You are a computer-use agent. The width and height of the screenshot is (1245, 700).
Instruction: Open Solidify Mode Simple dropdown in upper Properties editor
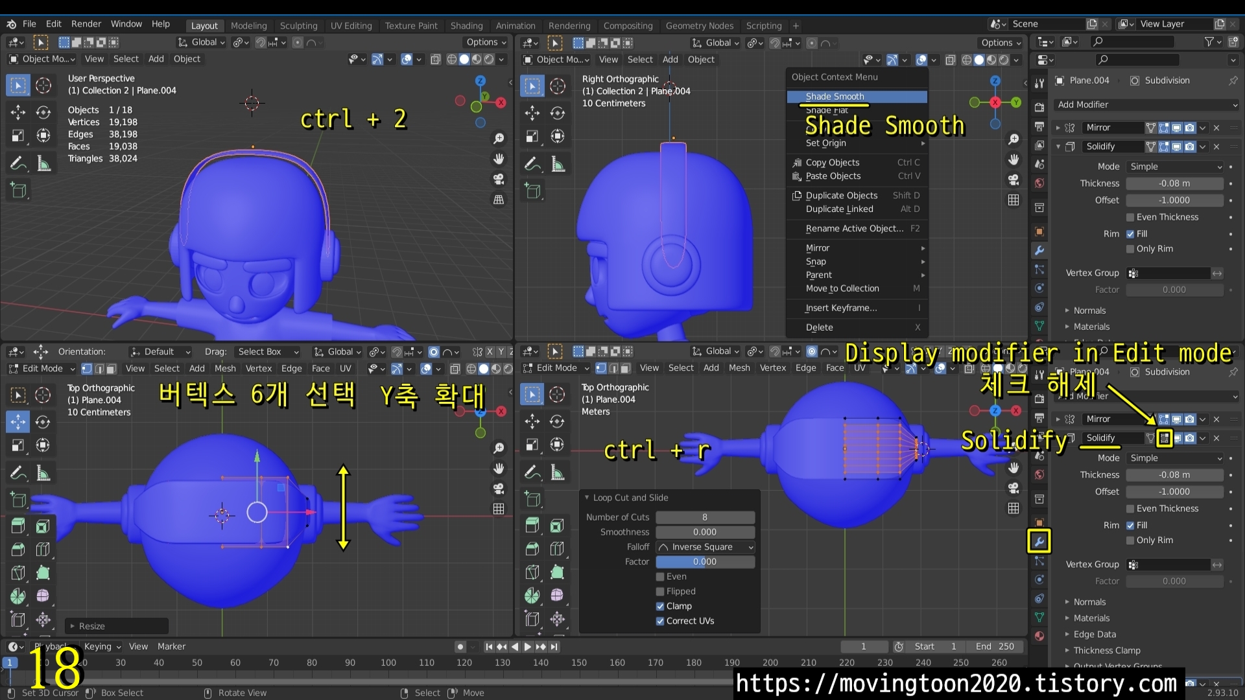point(1176,167)
